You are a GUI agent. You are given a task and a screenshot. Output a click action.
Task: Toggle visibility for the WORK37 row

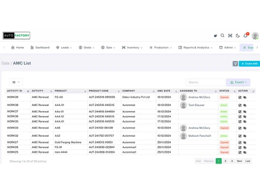pyautogui.click(x=245, y=112)
